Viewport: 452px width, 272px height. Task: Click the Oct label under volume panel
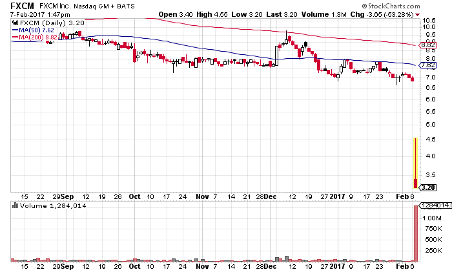pos(134,266)
